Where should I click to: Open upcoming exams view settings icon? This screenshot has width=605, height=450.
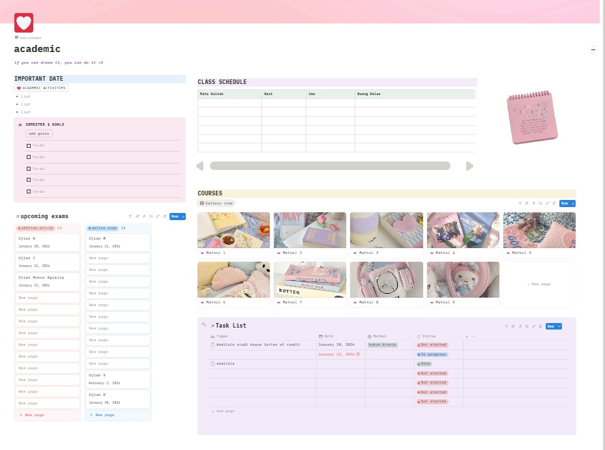click(x=165, y=216)
